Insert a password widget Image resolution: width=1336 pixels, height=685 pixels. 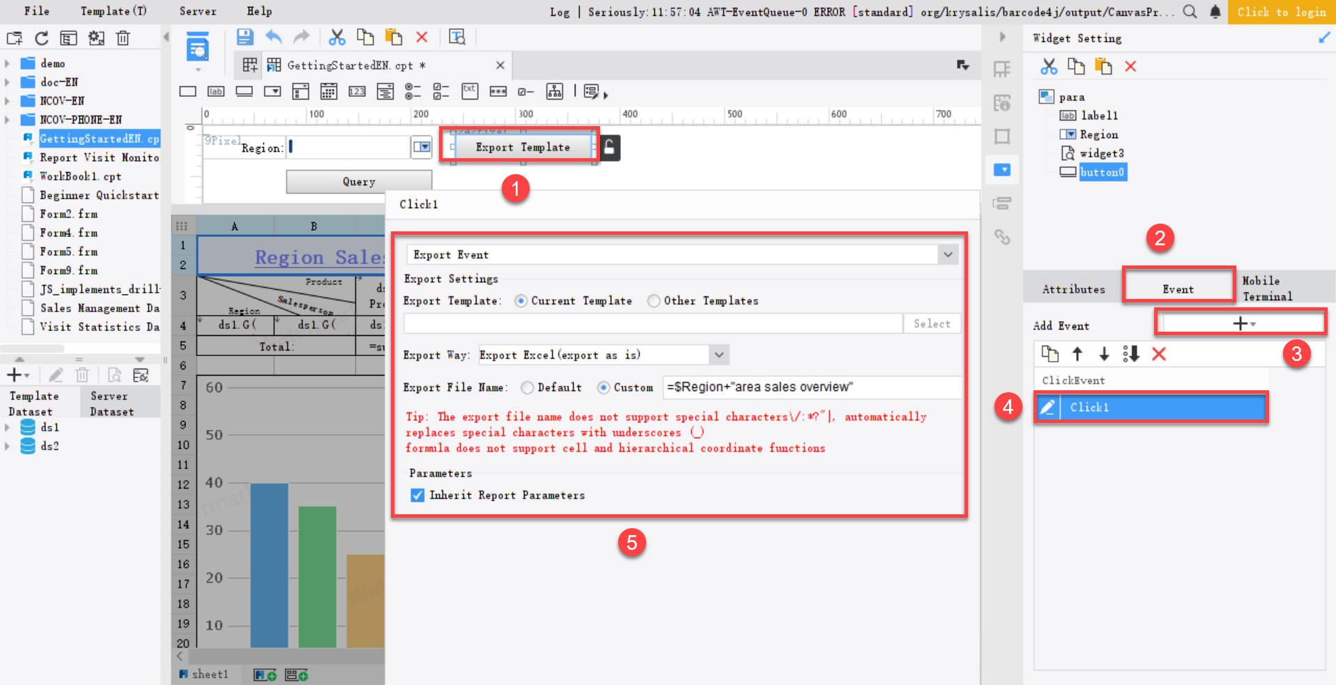(498, 91)
